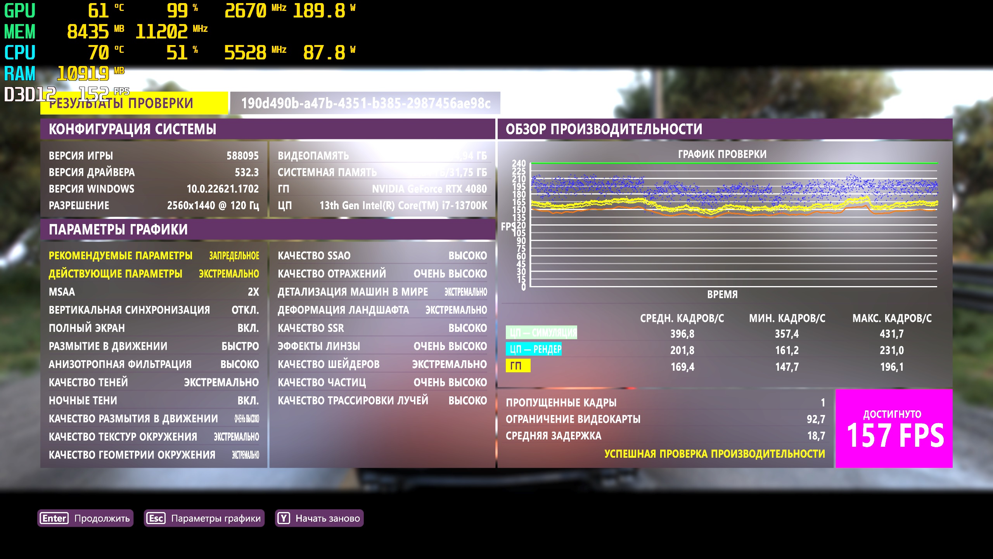Screen dimensions: 993x559
Task: Click the ВЕРТИКАЛЬНАЯ СИНХРОНИЗАЦИЯ setting row
Action: click(154, 310)
